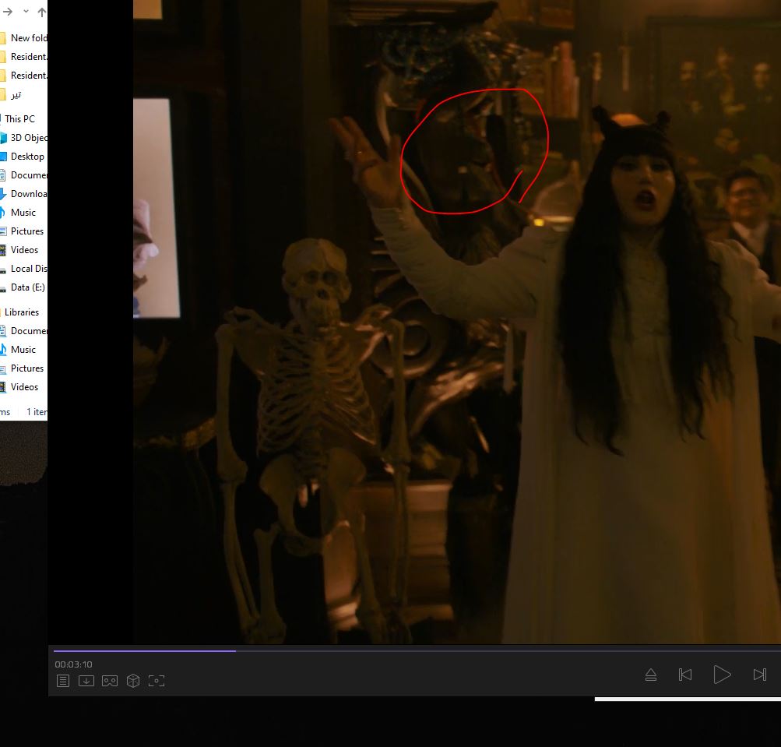Click the eject/open file icon

click(x=651, y=675)
